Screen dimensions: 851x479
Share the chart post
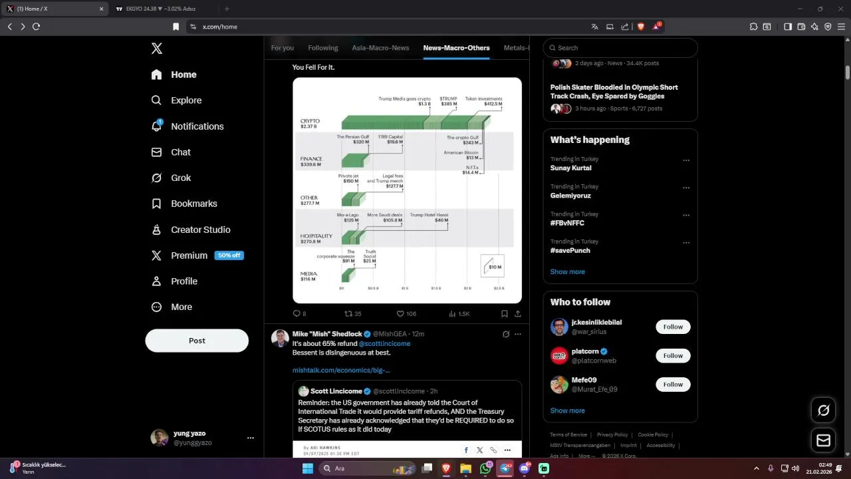tap(518, 313)
